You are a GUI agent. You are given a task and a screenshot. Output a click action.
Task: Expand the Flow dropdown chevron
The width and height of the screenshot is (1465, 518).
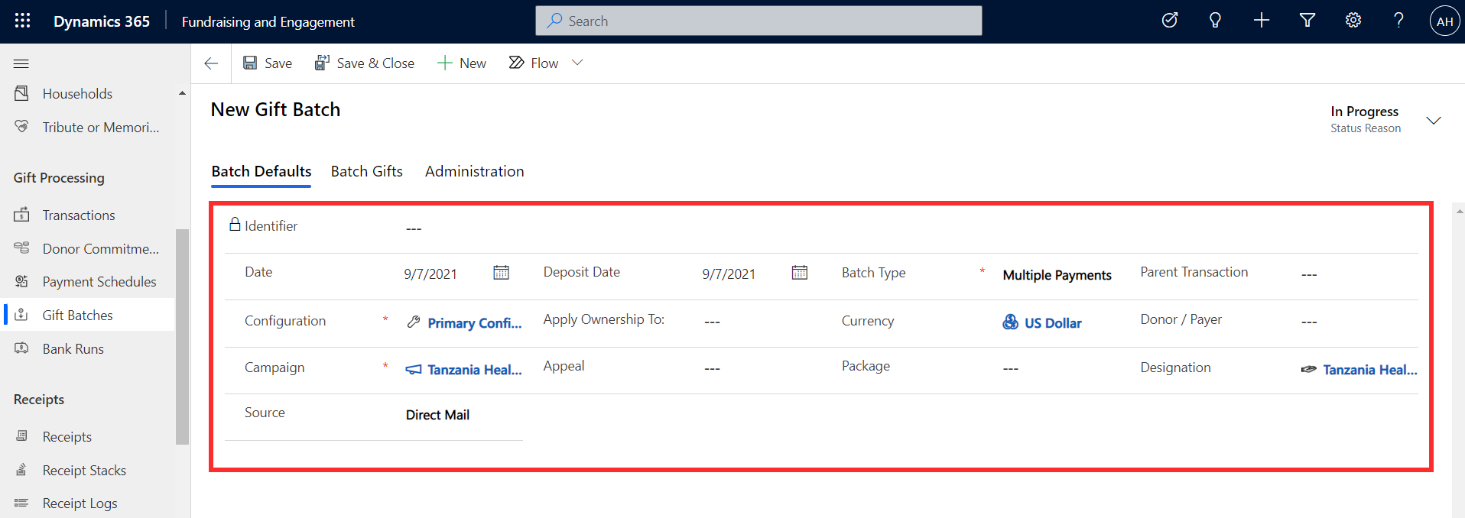[577, 63]
